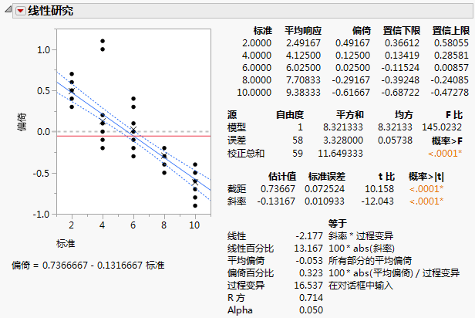Viewport: 475px width, 318px height.
Task: Click the 线性百分比 value 13.167
Action: tap(308, 249)
